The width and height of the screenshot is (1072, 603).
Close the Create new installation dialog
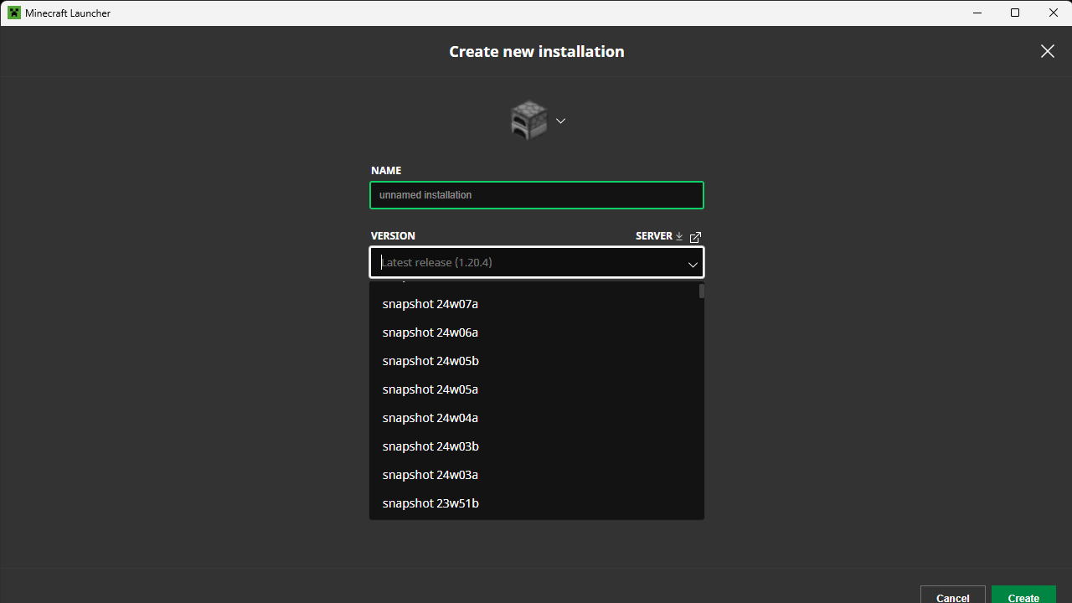1048,51
